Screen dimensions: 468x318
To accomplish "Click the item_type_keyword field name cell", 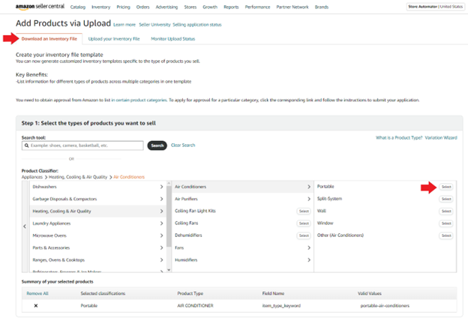I will pos(281,306).
